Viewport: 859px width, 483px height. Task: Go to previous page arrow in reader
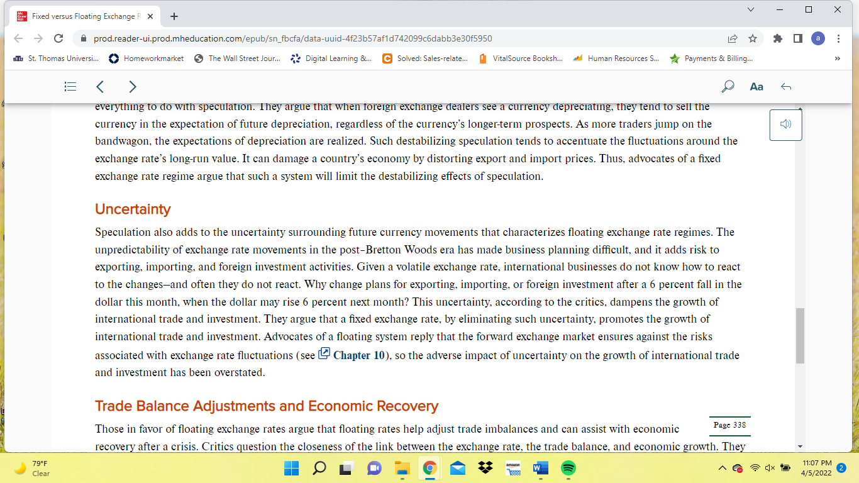tap(100, 87)
